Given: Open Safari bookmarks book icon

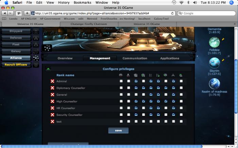Looking at the screenshot, I should click(x=4, y=19).
